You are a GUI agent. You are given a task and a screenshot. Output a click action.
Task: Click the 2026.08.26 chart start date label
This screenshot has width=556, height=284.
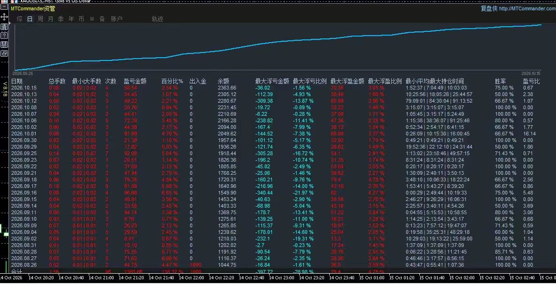point(23,74)
